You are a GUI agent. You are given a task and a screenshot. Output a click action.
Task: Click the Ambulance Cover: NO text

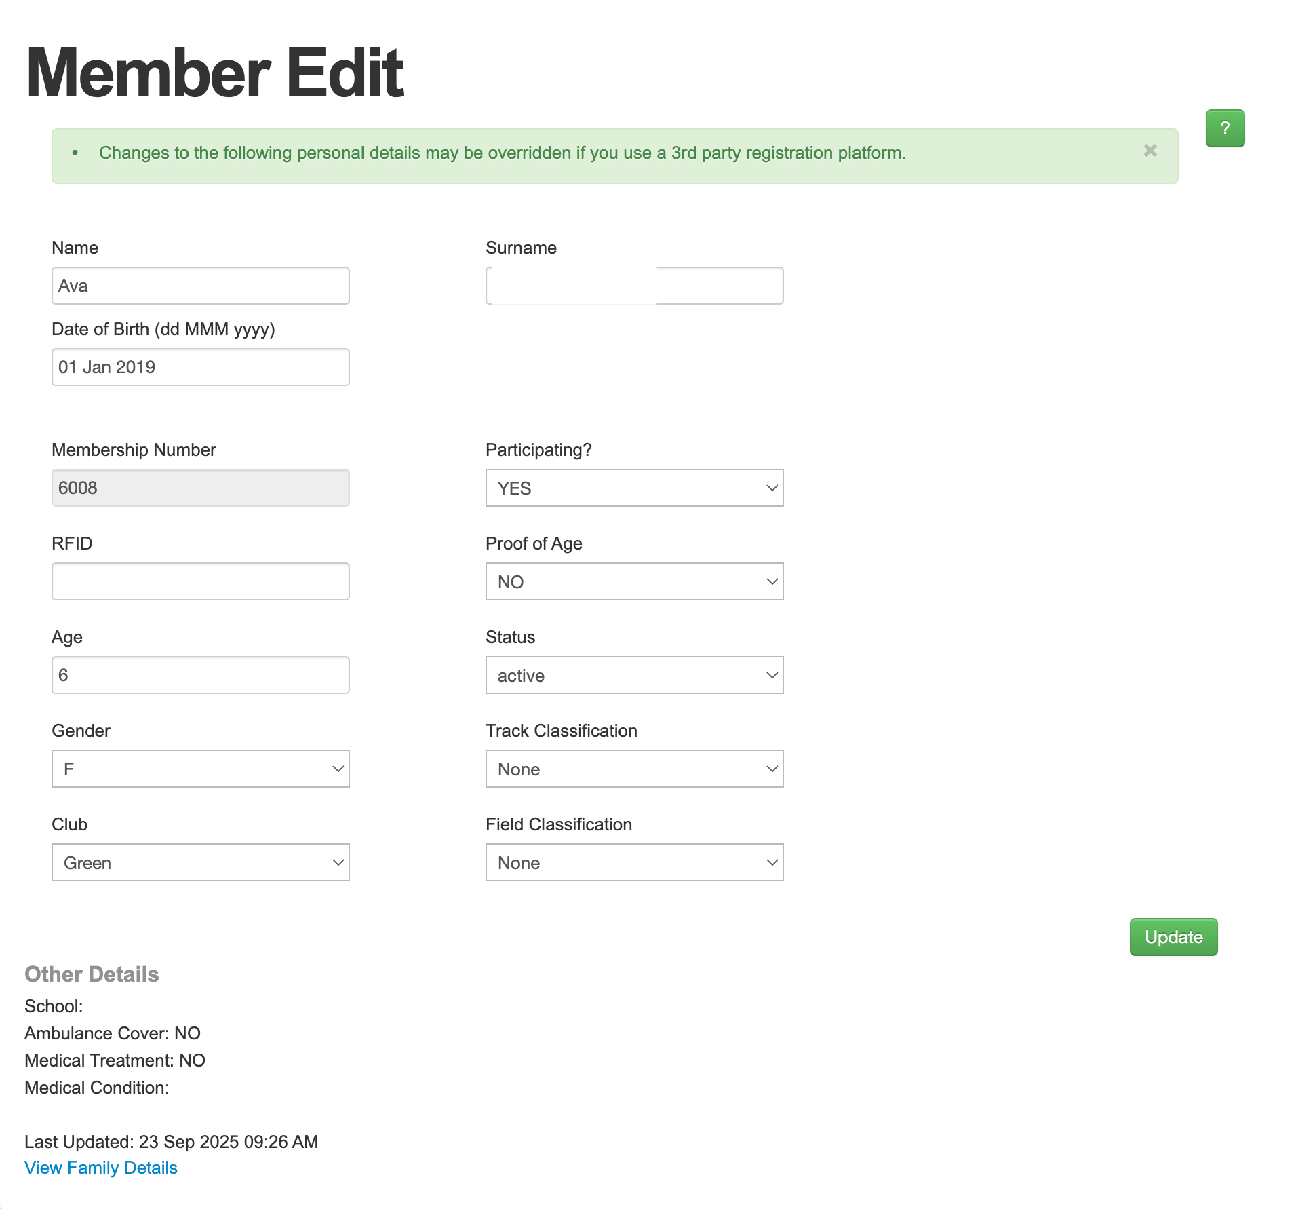(x=113, y=1033)
